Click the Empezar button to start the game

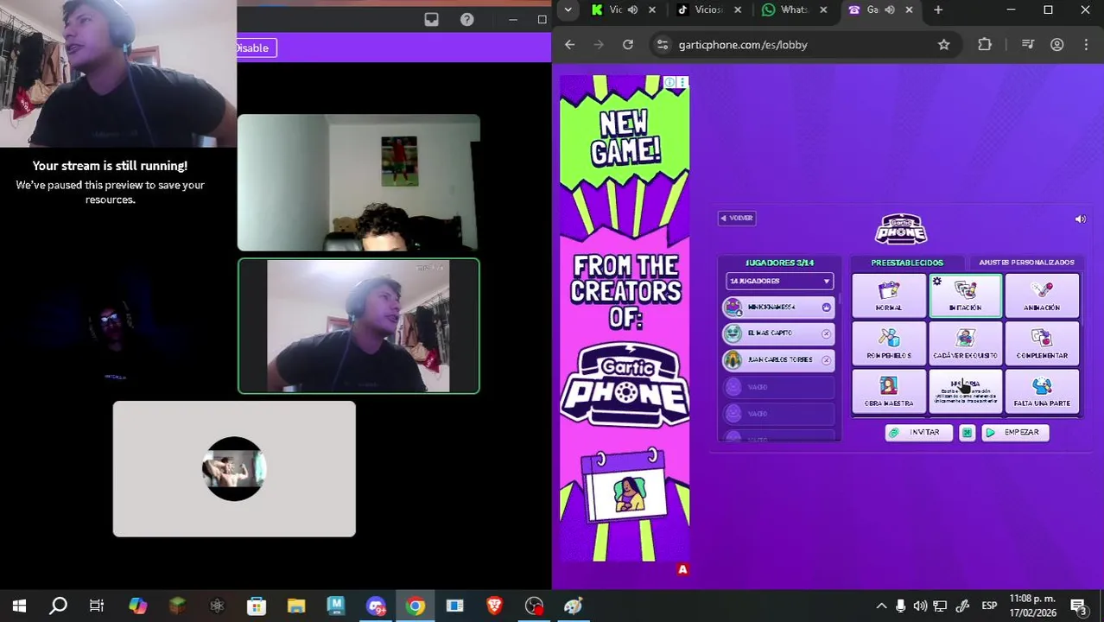(1015, 432)
